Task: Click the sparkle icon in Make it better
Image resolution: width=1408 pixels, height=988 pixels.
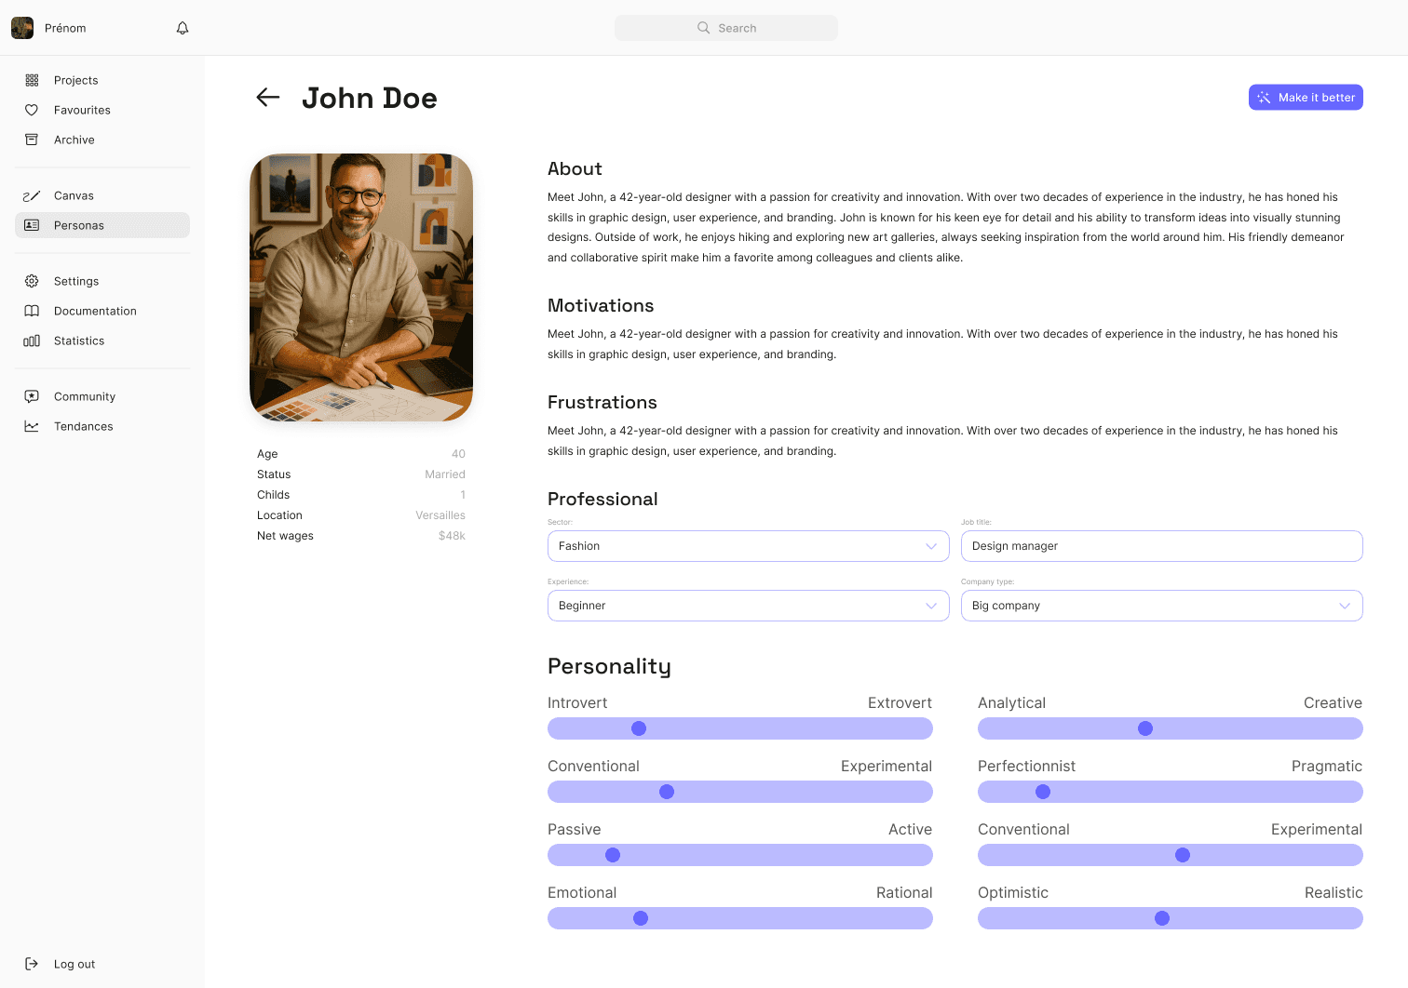Action: 1264,98
